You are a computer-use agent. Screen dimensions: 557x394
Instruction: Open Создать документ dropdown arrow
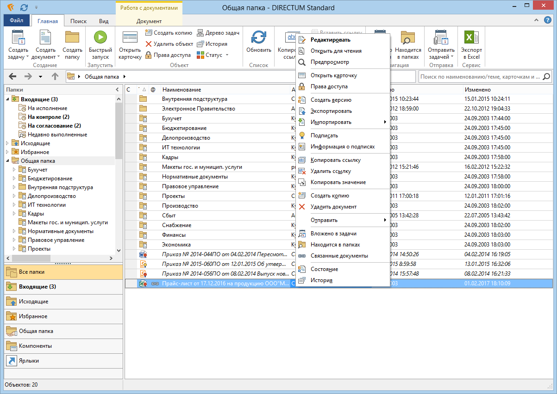point(59,57)
